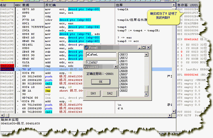Screen dimensions: 213x138
Task: Click the 寄存器 (FPU) registers header
Action: pyautogui.click(x=188, y=5)
